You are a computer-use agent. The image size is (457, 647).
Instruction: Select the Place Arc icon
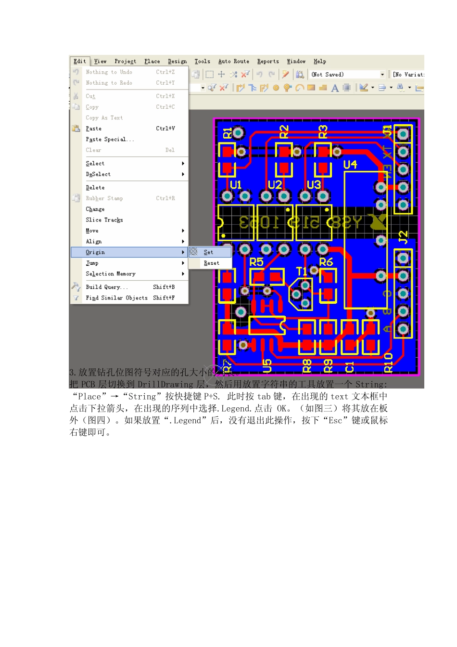(x=300, y=88)
